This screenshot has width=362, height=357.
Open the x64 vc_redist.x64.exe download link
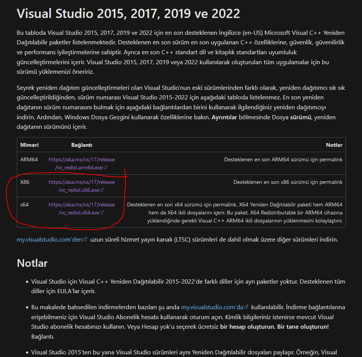pyautogui.click(x=82, y=208)
